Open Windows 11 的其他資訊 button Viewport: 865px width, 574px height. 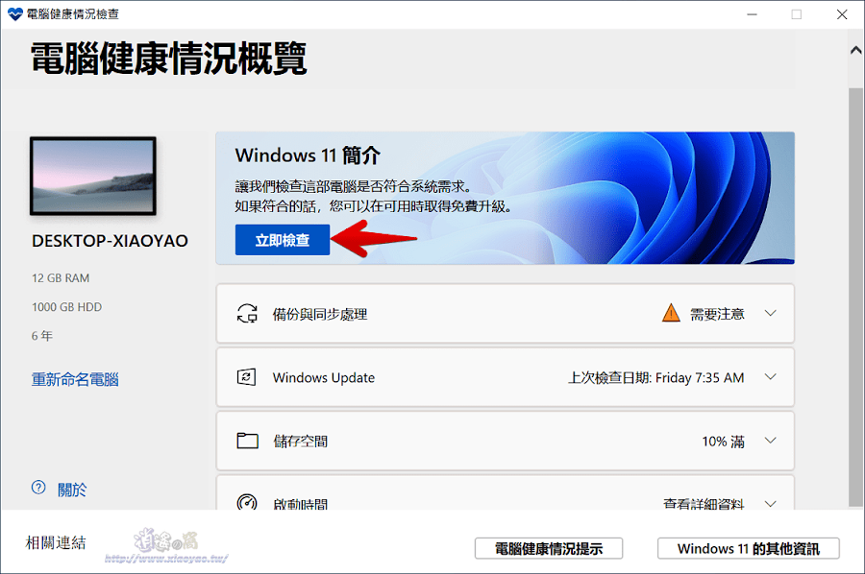click(x=748, y=549)
